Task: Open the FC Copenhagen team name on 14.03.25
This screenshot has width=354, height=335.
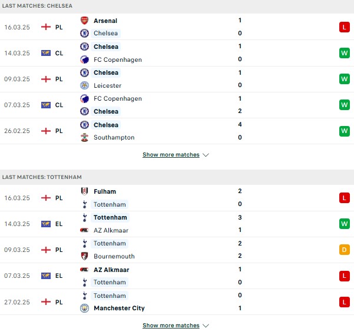Action: (x=118, y=59)
